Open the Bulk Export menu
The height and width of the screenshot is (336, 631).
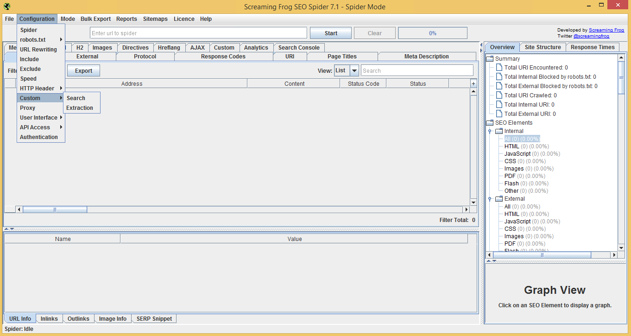tap(95, 19)
